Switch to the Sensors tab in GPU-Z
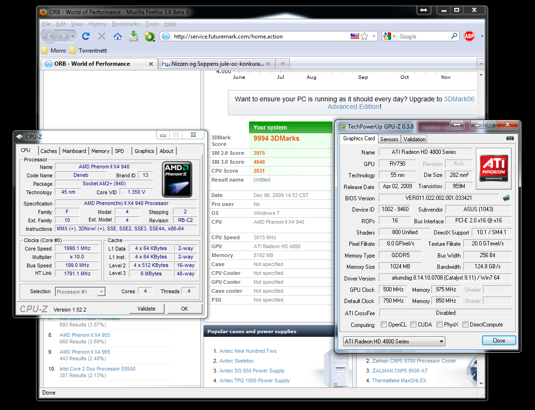Image resolution: width=535 pixels, height=410 pixels. pyautogui.click(x=389, y=139)
